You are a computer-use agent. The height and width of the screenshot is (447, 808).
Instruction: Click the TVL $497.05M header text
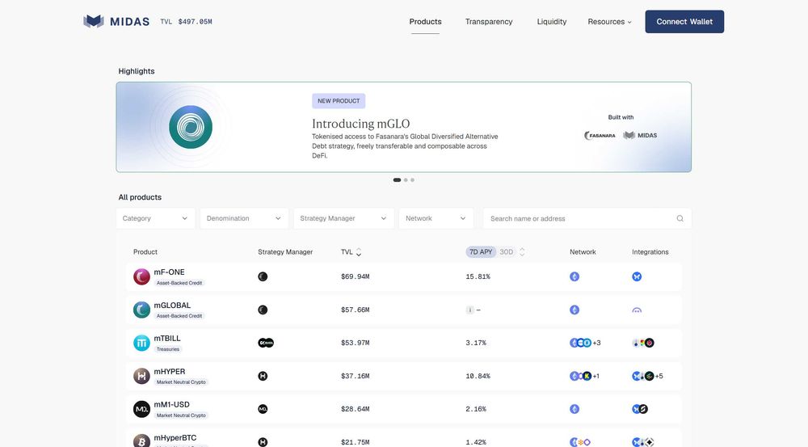tap(186, 22)
